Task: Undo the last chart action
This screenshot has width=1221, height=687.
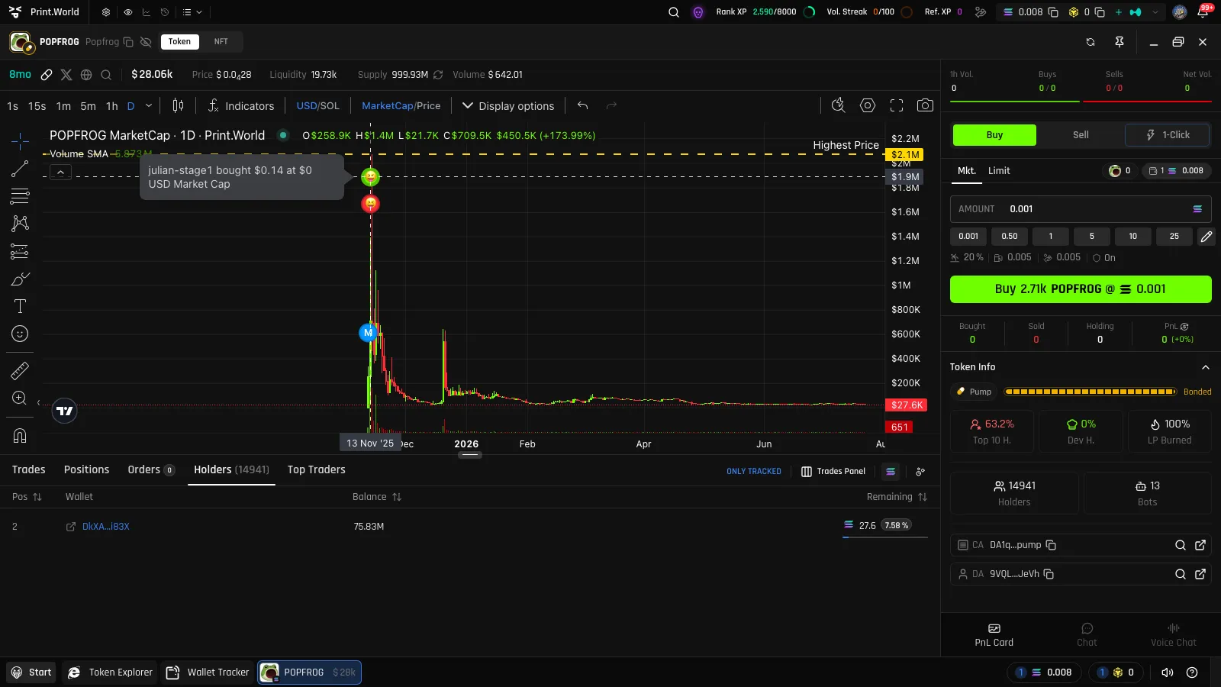Action: (582, 105)
